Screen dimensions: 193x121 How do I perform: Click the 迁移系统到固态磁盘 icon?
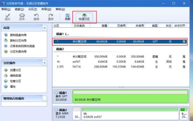click(x=6, y=46)
